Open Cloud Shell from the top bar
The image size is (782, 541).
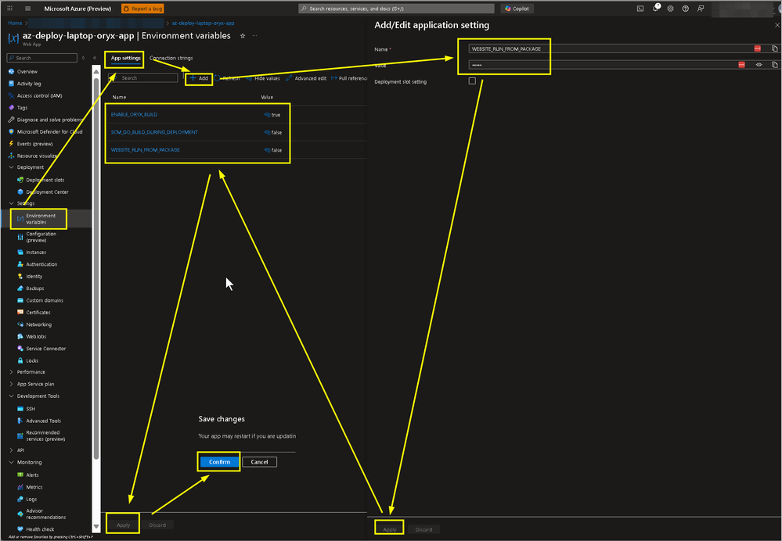point(640,9)
